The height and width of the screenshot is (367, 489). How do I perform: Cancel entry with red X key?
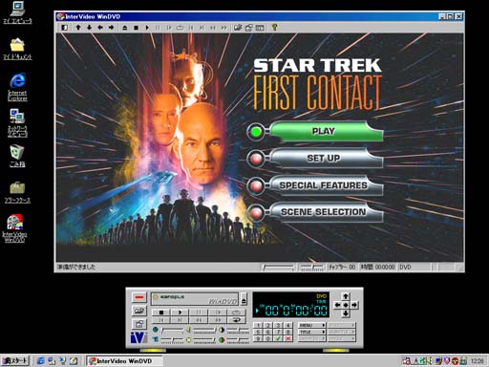(287, 338)
